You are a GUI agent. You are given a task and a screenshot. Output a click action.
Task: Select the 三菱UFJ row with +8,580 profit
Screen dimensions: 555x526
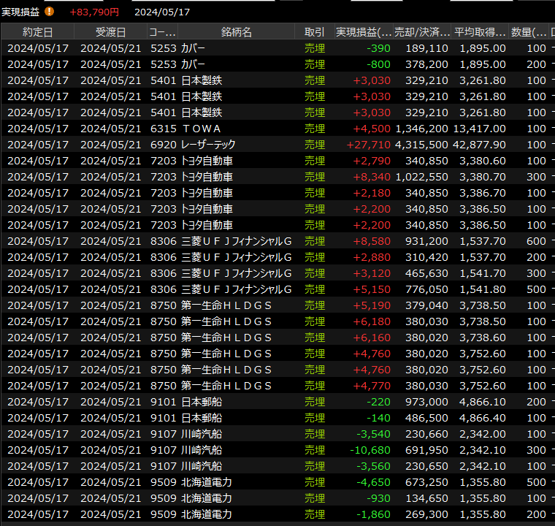236,241
